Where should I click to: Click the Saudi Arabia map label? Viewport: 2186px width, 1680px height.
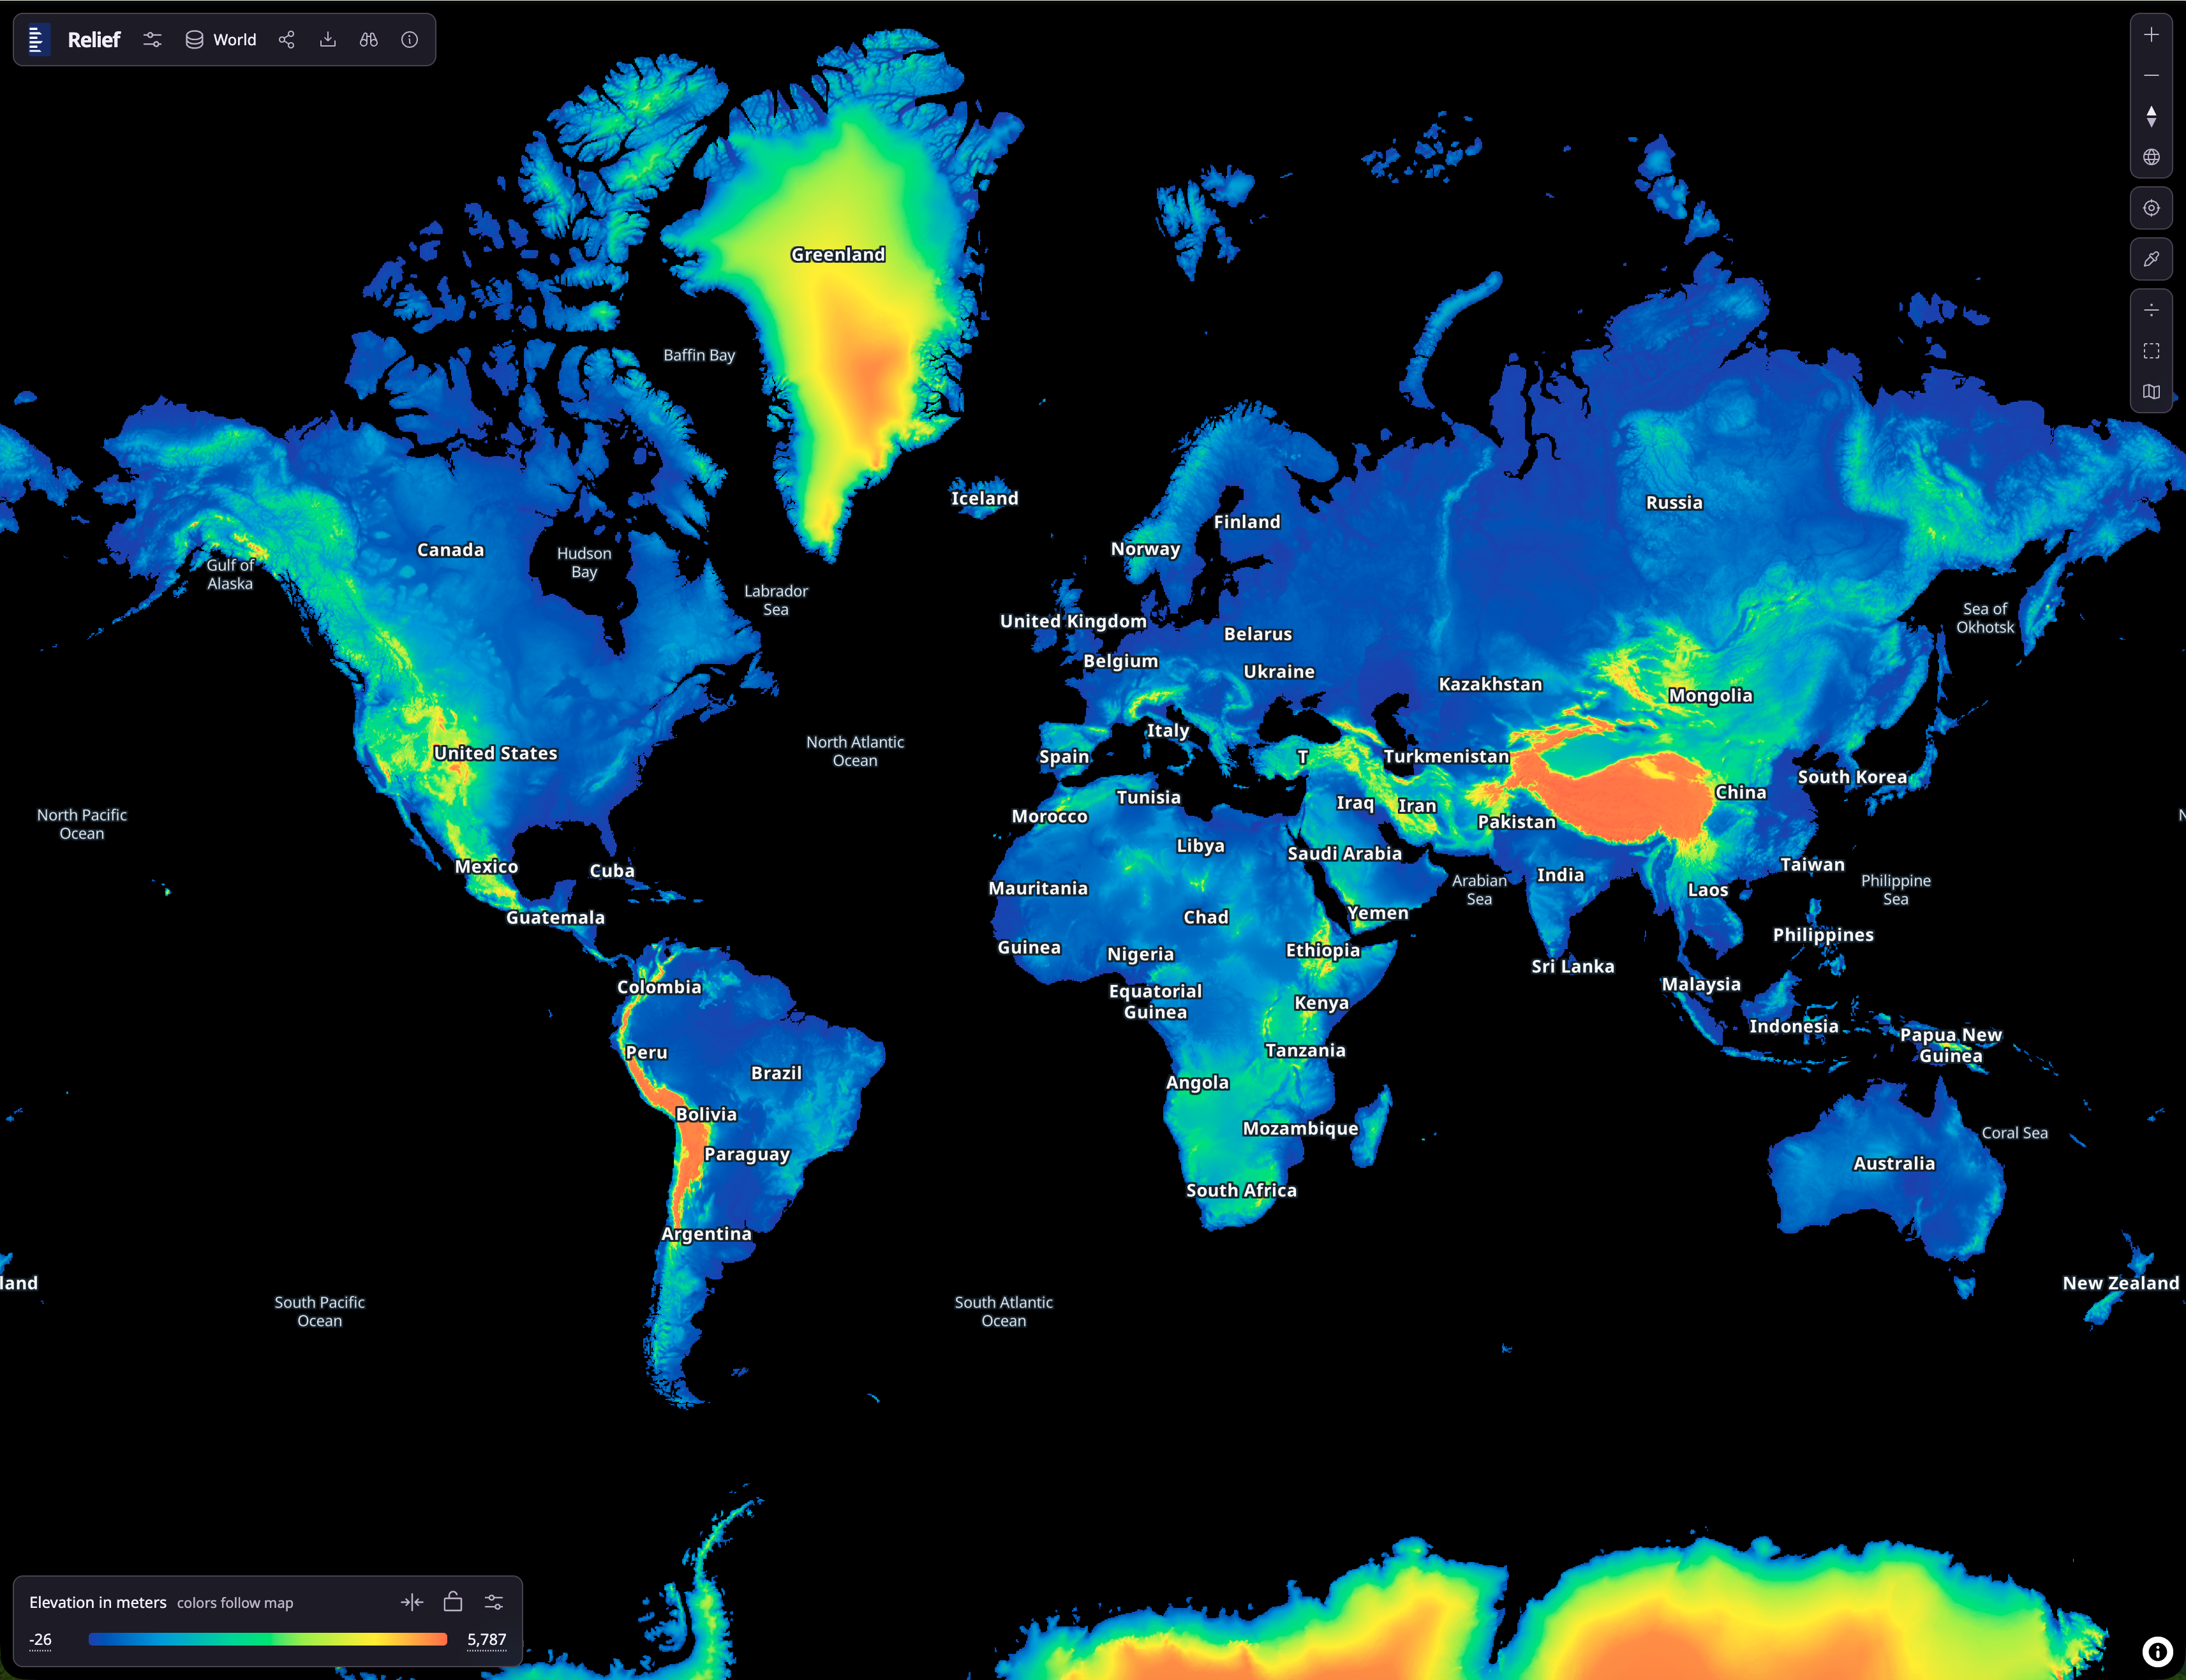(x=1344, y=854)
